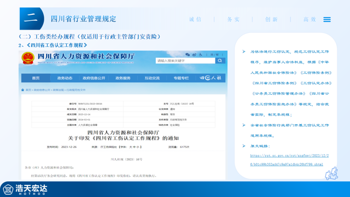Click the view count 6175次
This screenshot has width=350, height=197.
tap(185, 147)
